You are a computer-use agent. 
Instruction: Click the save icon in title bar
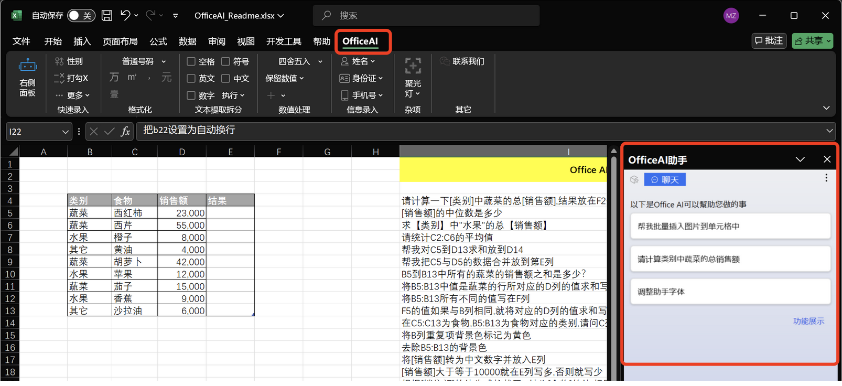[107, 16]
